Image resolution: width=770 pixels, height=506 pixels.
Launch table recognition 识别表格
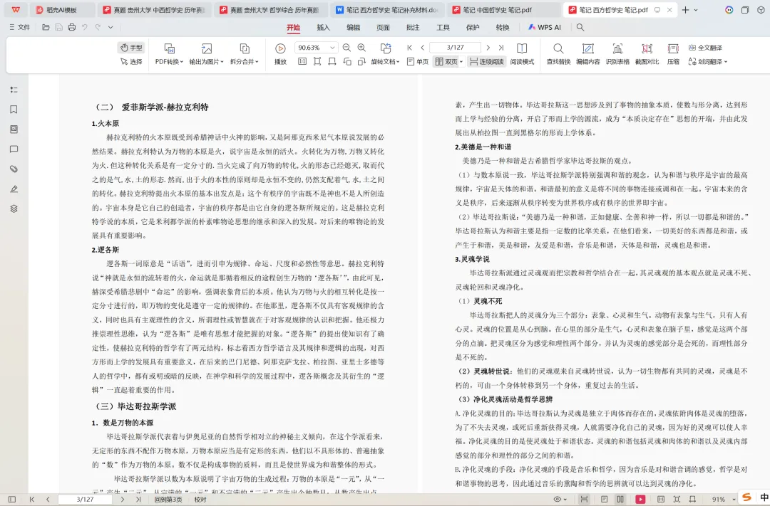tap(617, 53)
